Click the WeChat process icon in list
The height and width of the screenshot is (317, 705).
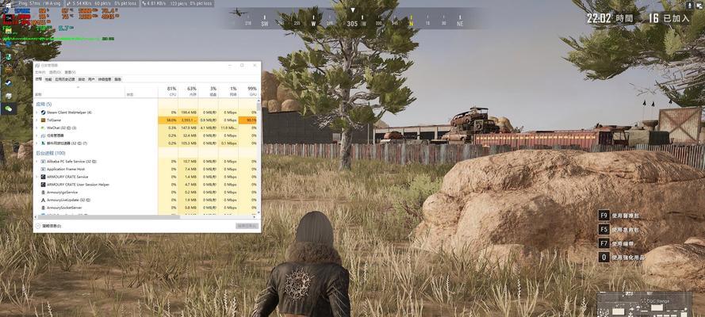[x=43, y=128]
